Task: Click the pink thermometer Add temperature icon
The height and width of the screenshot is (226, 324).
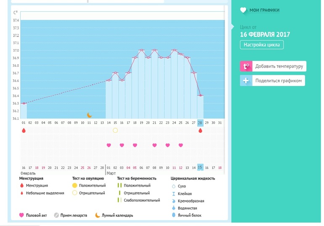Action: coord(246,66)
